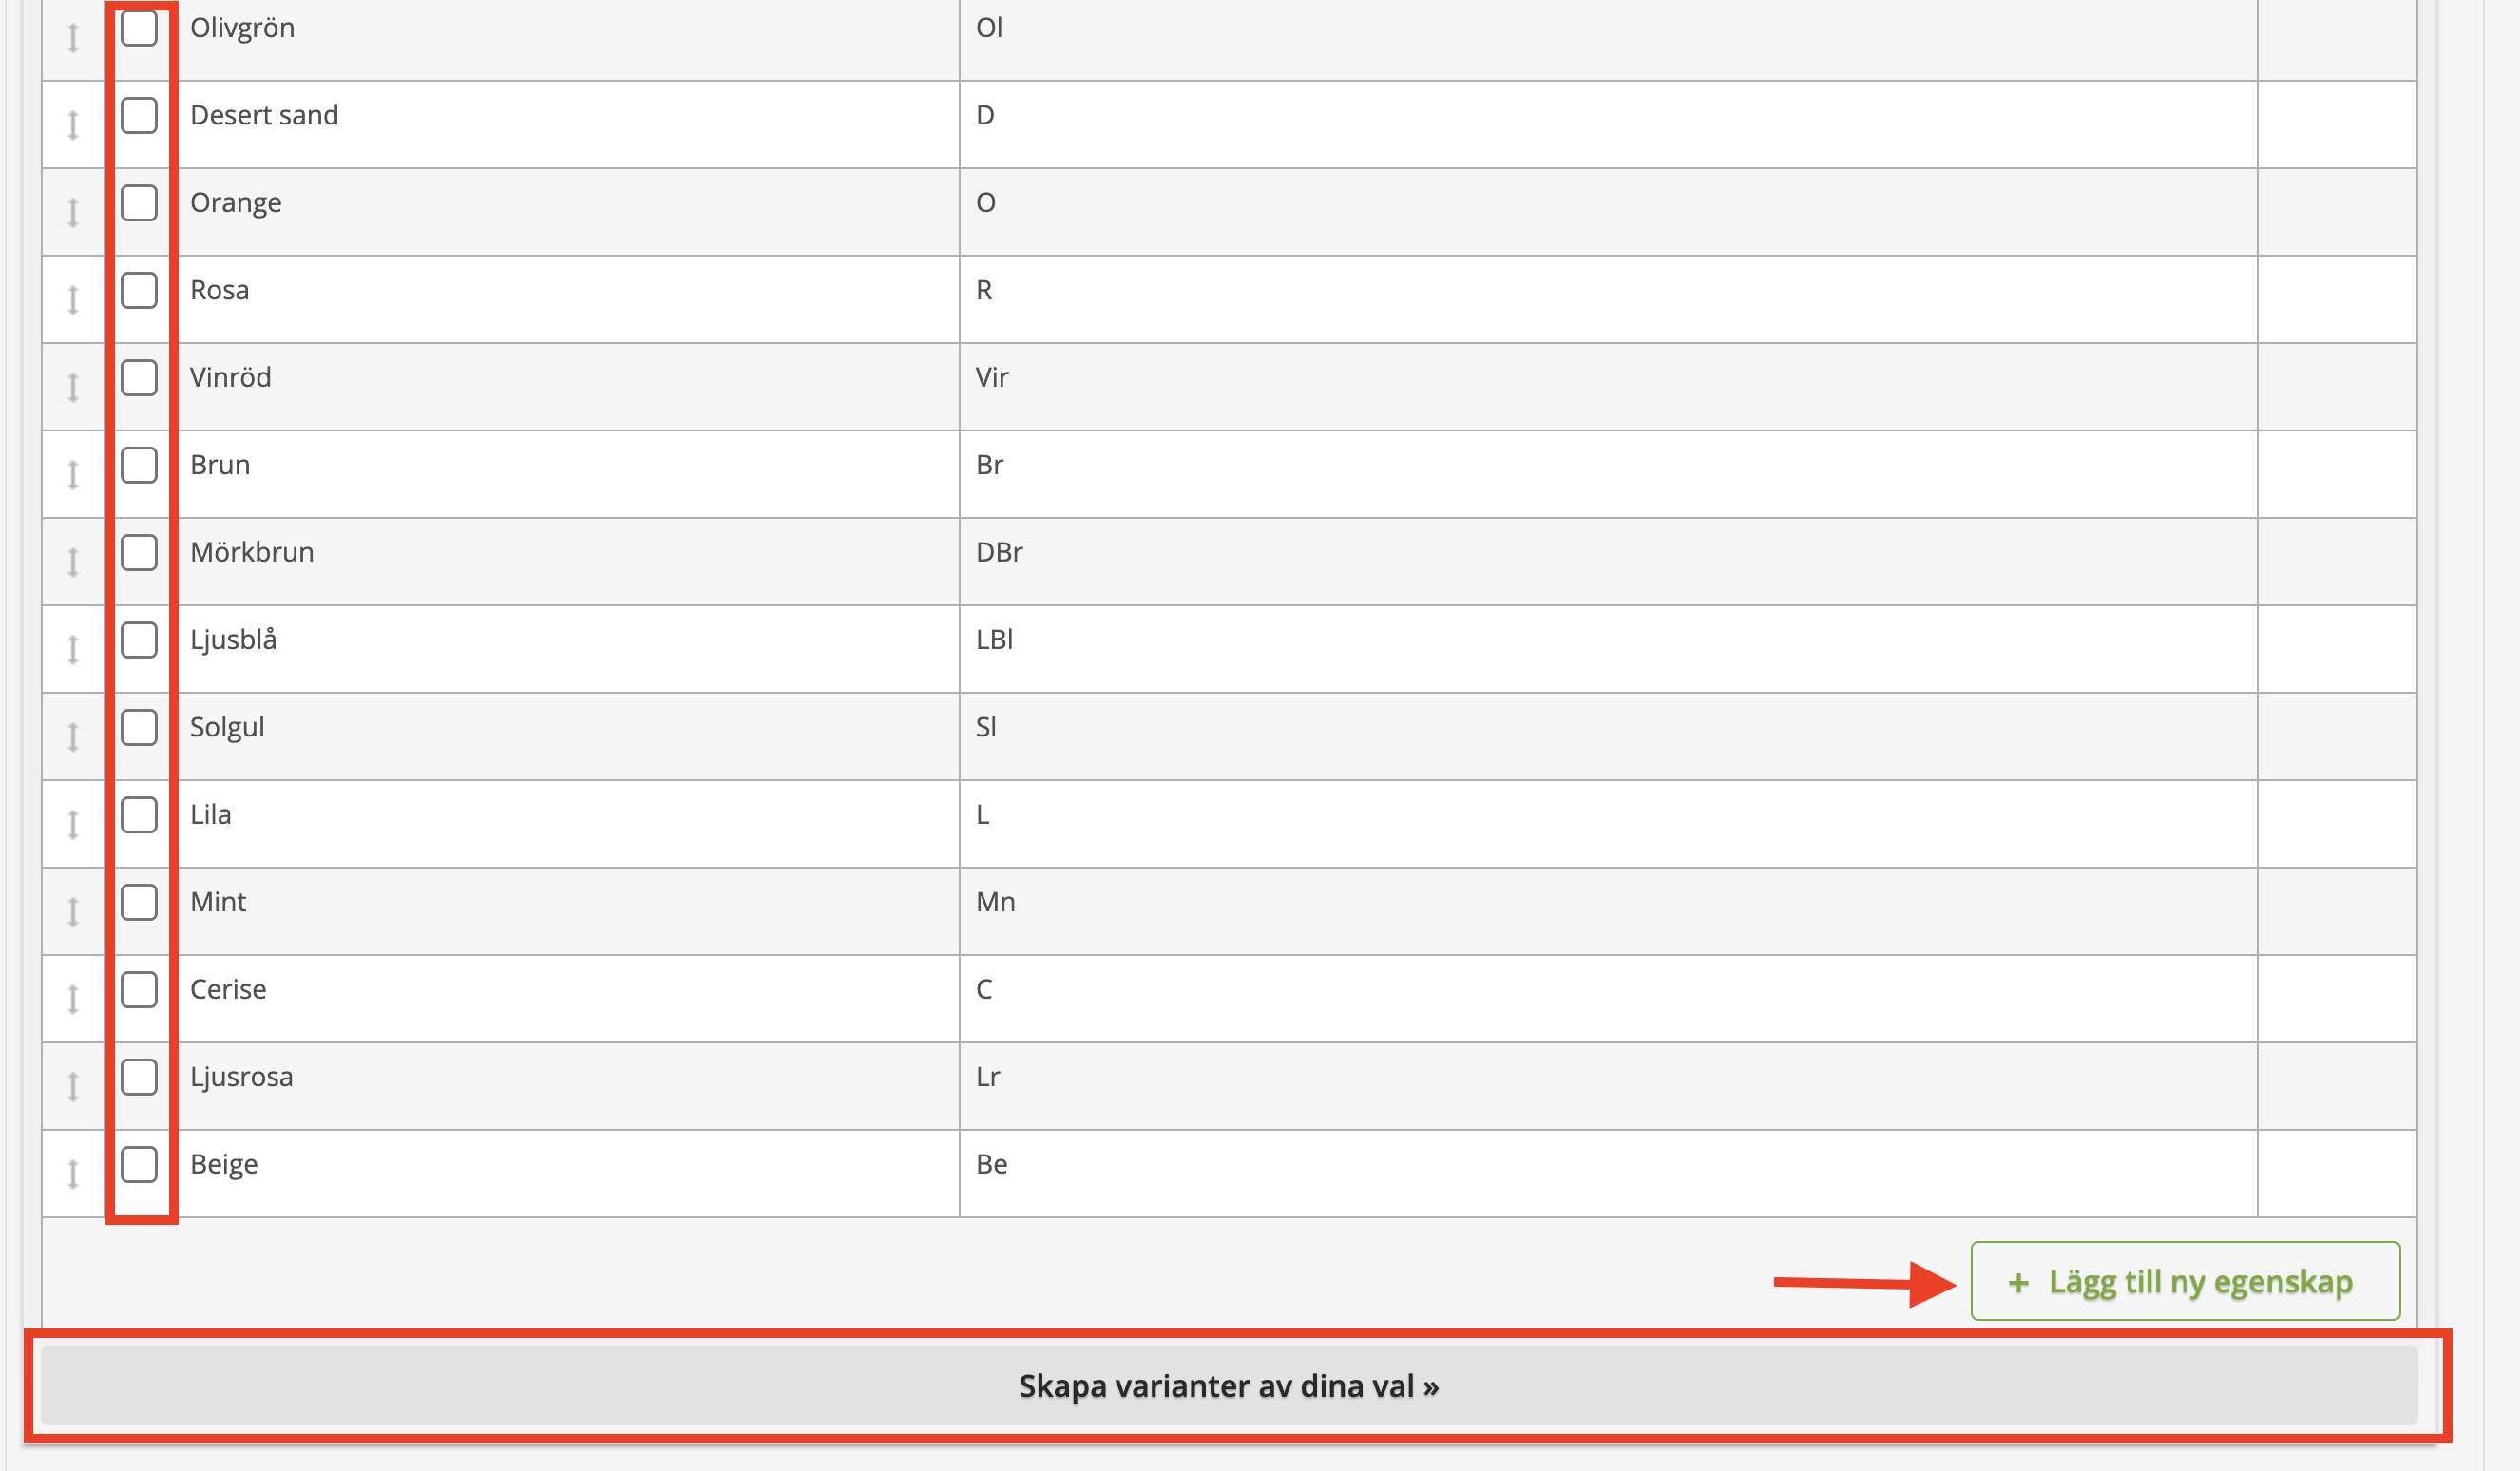The height and width of the screenshot is (1471, 2520).
Task: Click the drag handle icon for Vinröd
Action: (x=73, y=387)
